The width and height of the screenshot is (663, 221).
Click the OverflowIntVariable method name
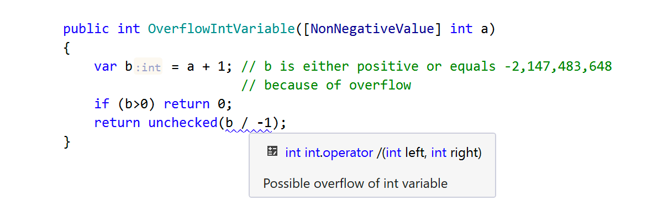tap(220, 29)
